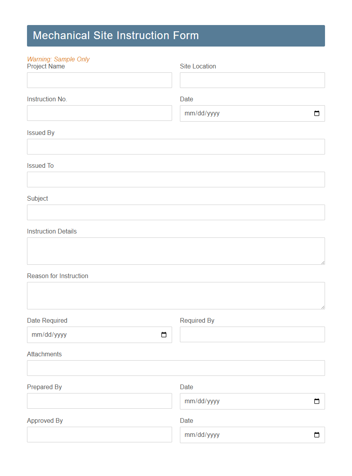Image resolution: width=352 pixels, height=476 pixels.
Task: Open the calendar picker beside Approved By date
Action: tap(317, 435)
